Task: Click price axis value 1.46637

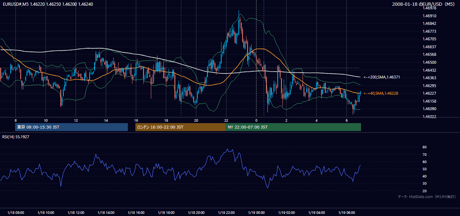Action: [430, 47]
